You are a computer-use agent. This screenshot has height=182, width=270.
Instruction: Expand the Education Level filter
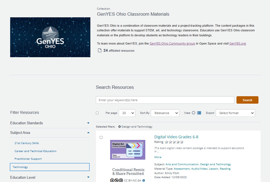click(x=50, y=177)
